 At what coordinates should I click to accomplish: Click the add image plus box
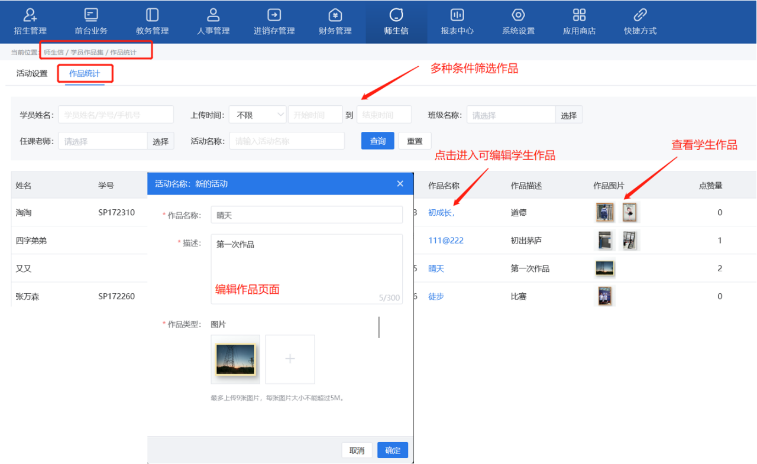[290, 359]
